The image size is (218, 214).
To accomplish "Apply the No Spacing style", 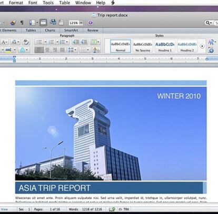I will coord(143,46).
